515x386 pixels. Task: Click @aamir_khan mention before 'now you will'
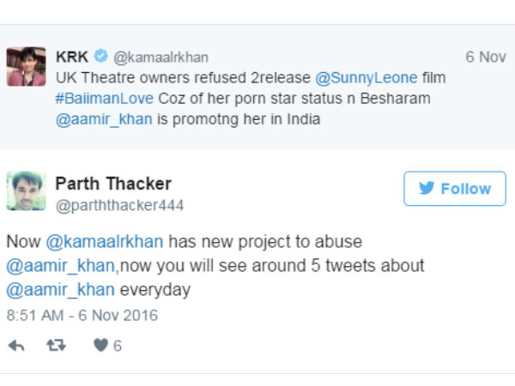point(60,266)
